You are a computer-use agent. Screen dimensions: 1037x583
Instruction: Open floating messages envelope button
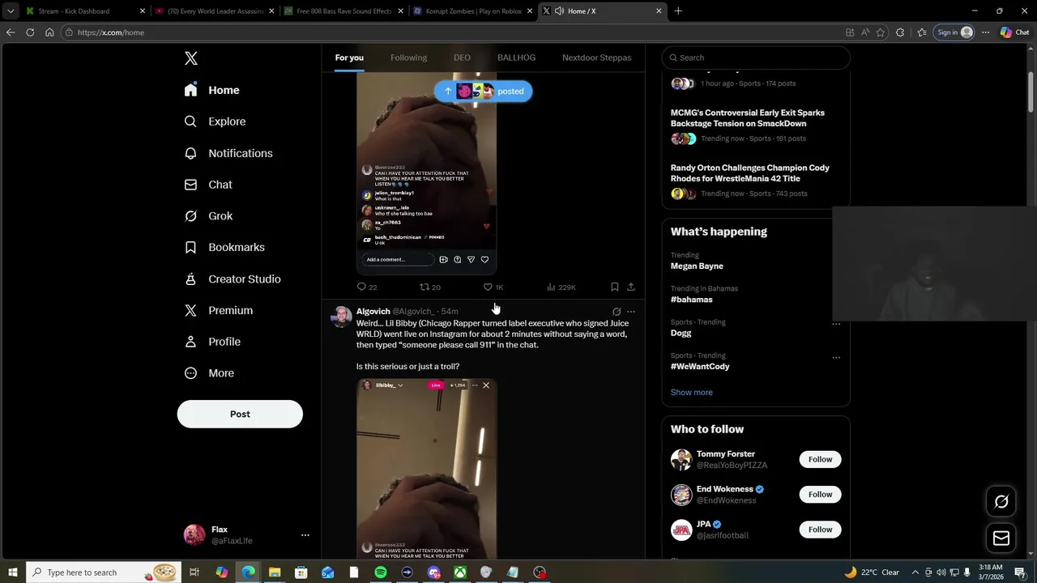click(x=1001, y=538)
